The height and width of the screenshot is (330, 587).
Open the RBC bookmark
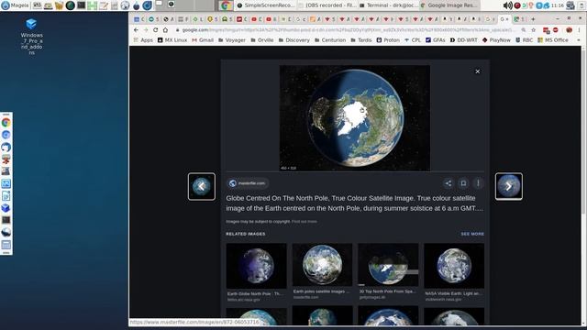[524, 40]
